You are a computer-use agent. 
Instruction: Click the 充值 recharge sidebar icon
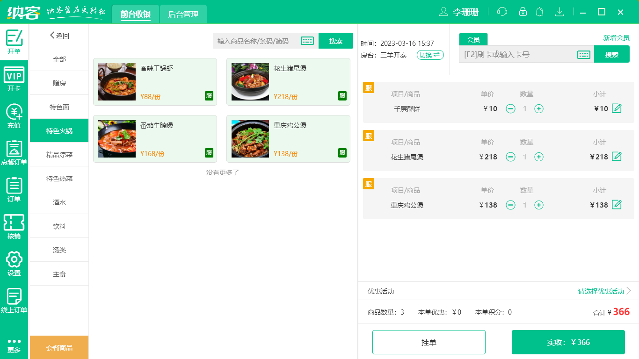pos(14,115)
